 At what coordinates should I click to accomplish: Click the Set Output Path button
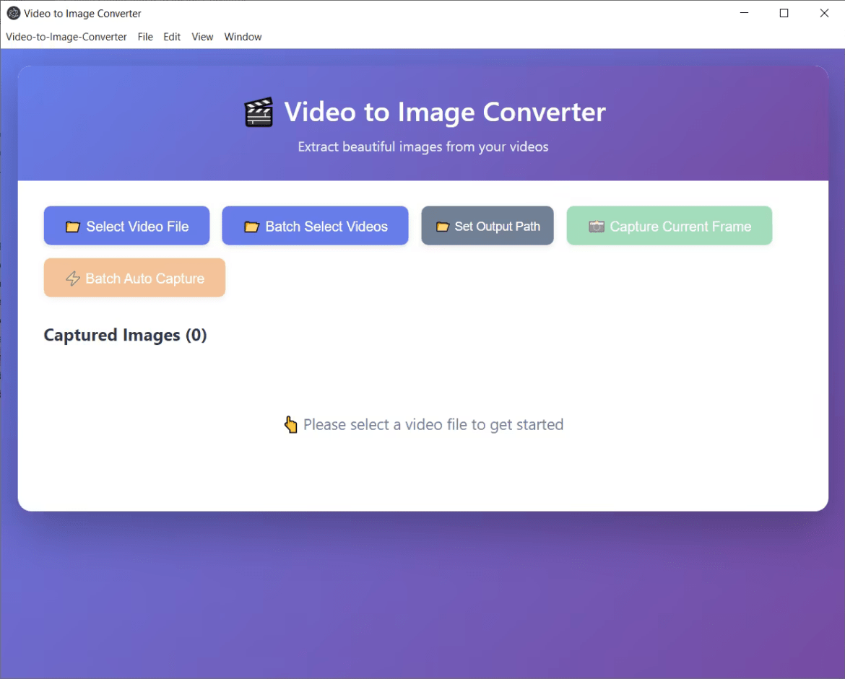pyautogui.click(x=487, y=225)
